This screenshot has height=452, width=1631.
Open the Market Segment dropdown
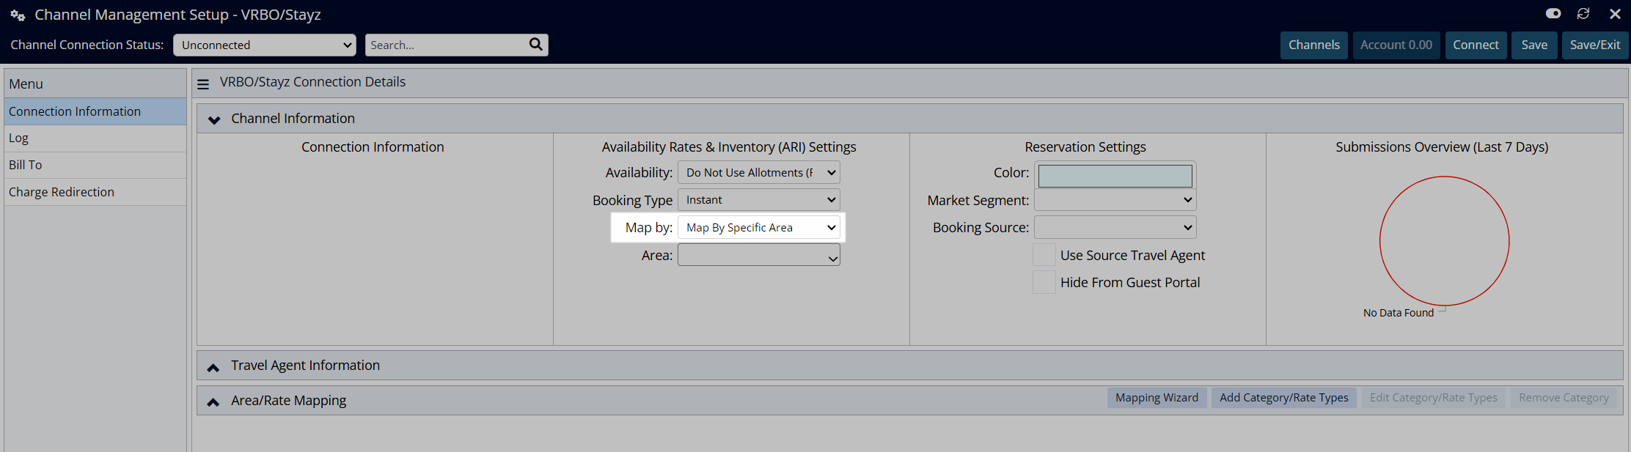(x=1115, y=200)
